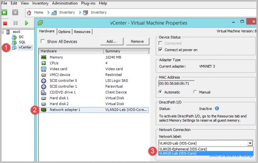Click the Remove button
Image resolution: width=258 pixels, height=163 pixels.
137,42
